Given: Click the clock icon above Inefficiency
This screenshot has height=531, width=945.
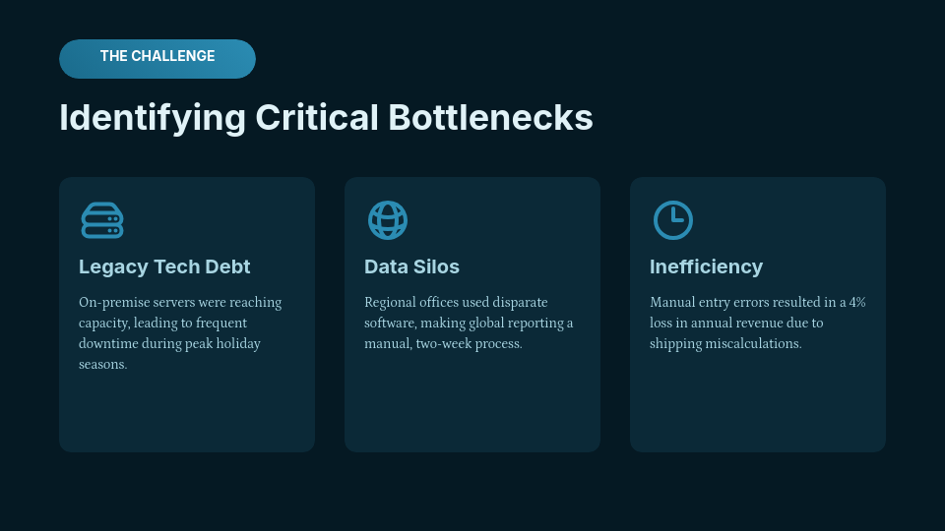Looking at the screenshot, I should point(672,220).
